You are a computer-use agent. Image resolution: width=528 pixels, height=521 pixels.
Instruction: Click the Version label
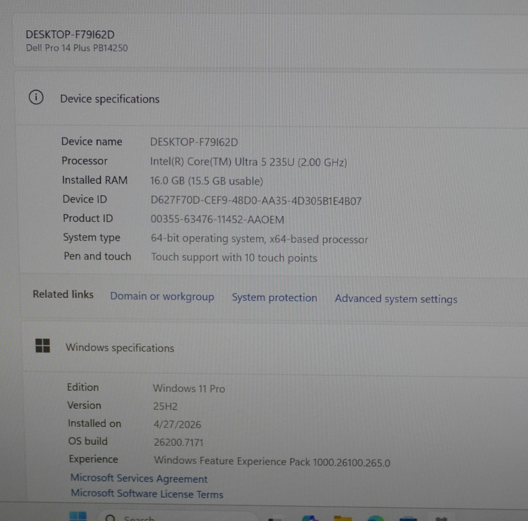84,405
